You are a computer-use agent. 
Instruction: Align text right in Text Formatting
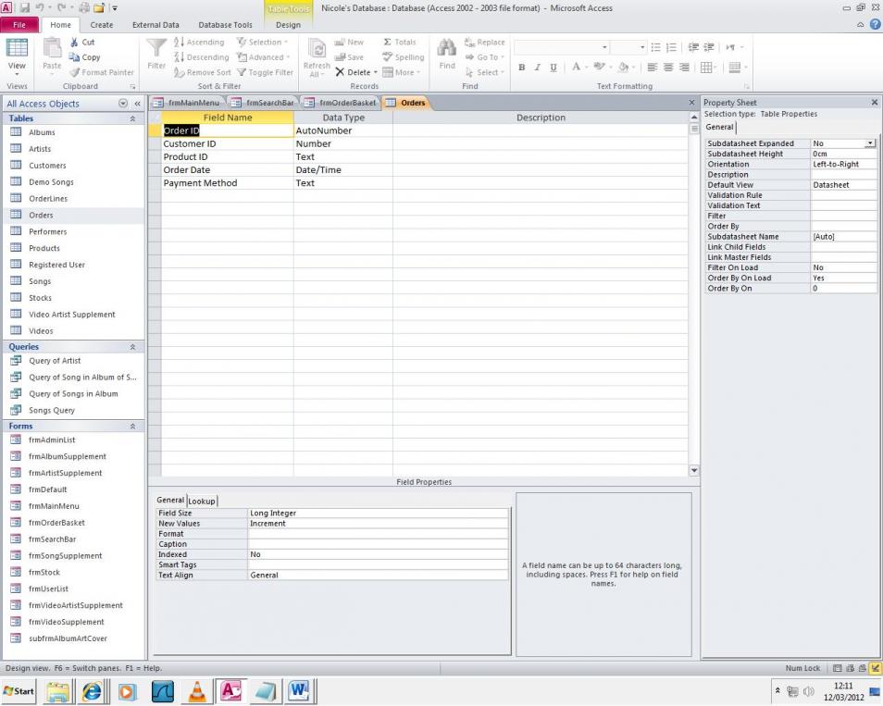[684, 68]
